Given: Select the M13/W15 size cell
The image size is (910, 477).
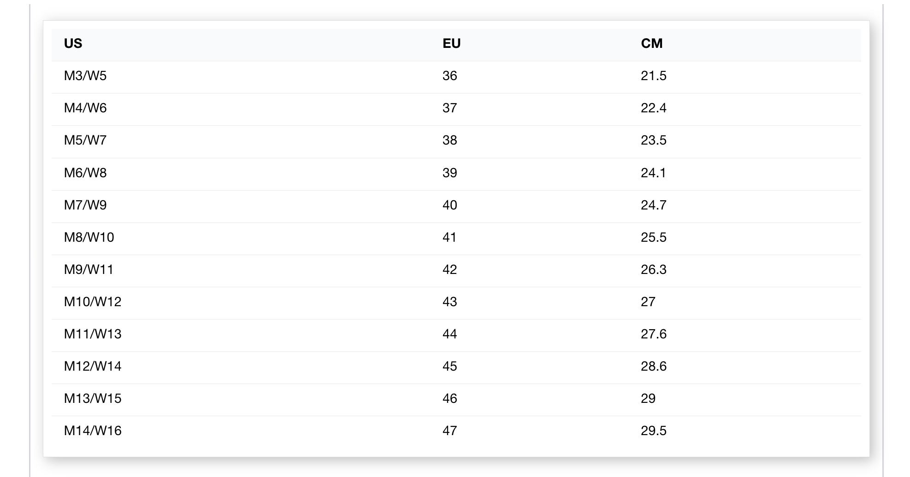Looking at the screenshot, I should [93, 398].
